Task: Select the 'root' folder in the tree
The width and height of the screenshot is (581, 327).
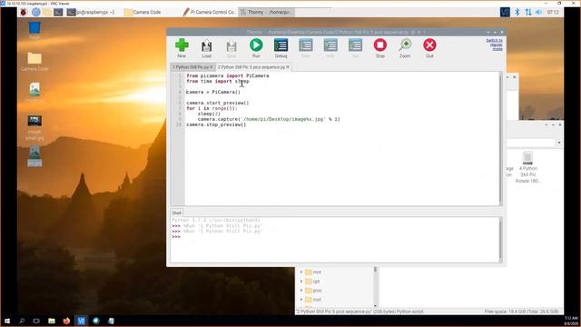Action: coord(313,300)
